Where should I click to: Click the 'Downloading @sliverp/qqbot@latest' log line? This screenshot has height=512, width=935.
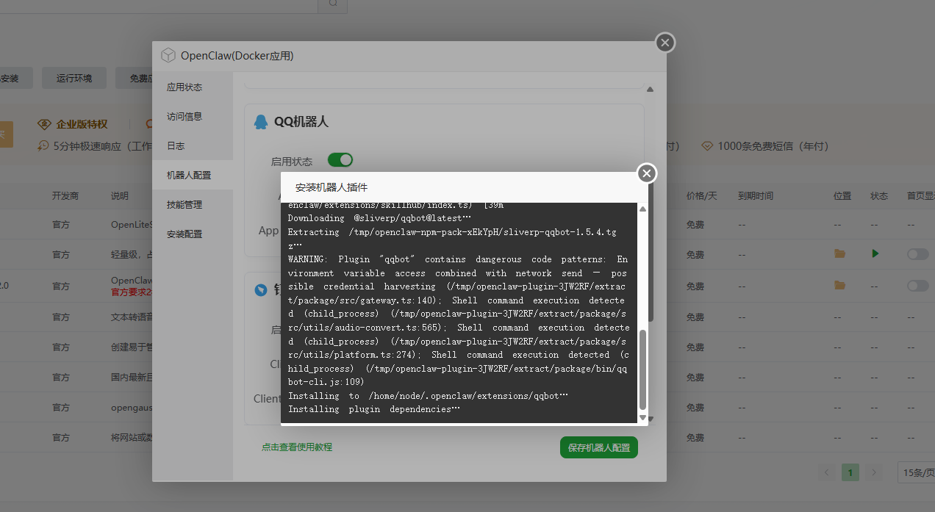(379, 218)
